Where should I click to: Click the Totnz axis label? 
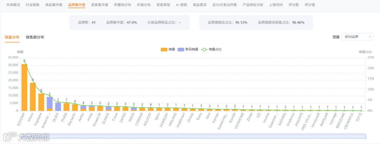click(200, 116)
